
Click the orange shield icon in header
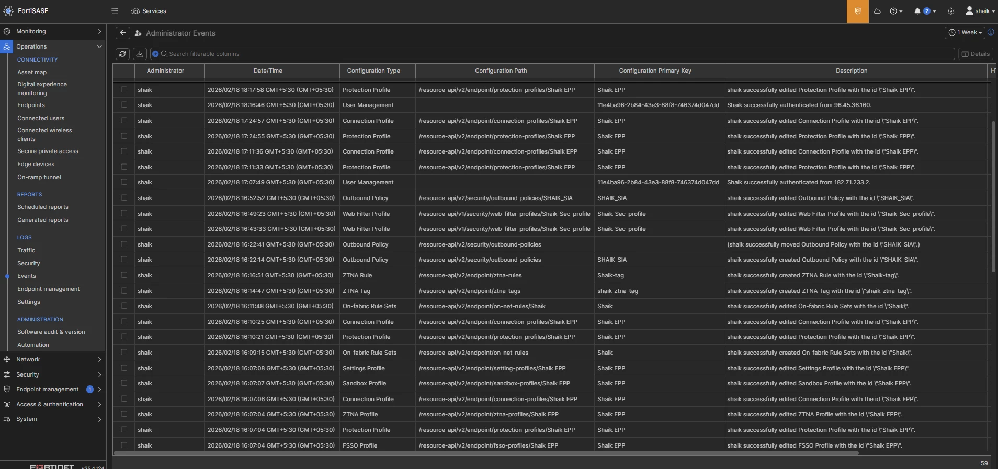[x=858, y=11]
